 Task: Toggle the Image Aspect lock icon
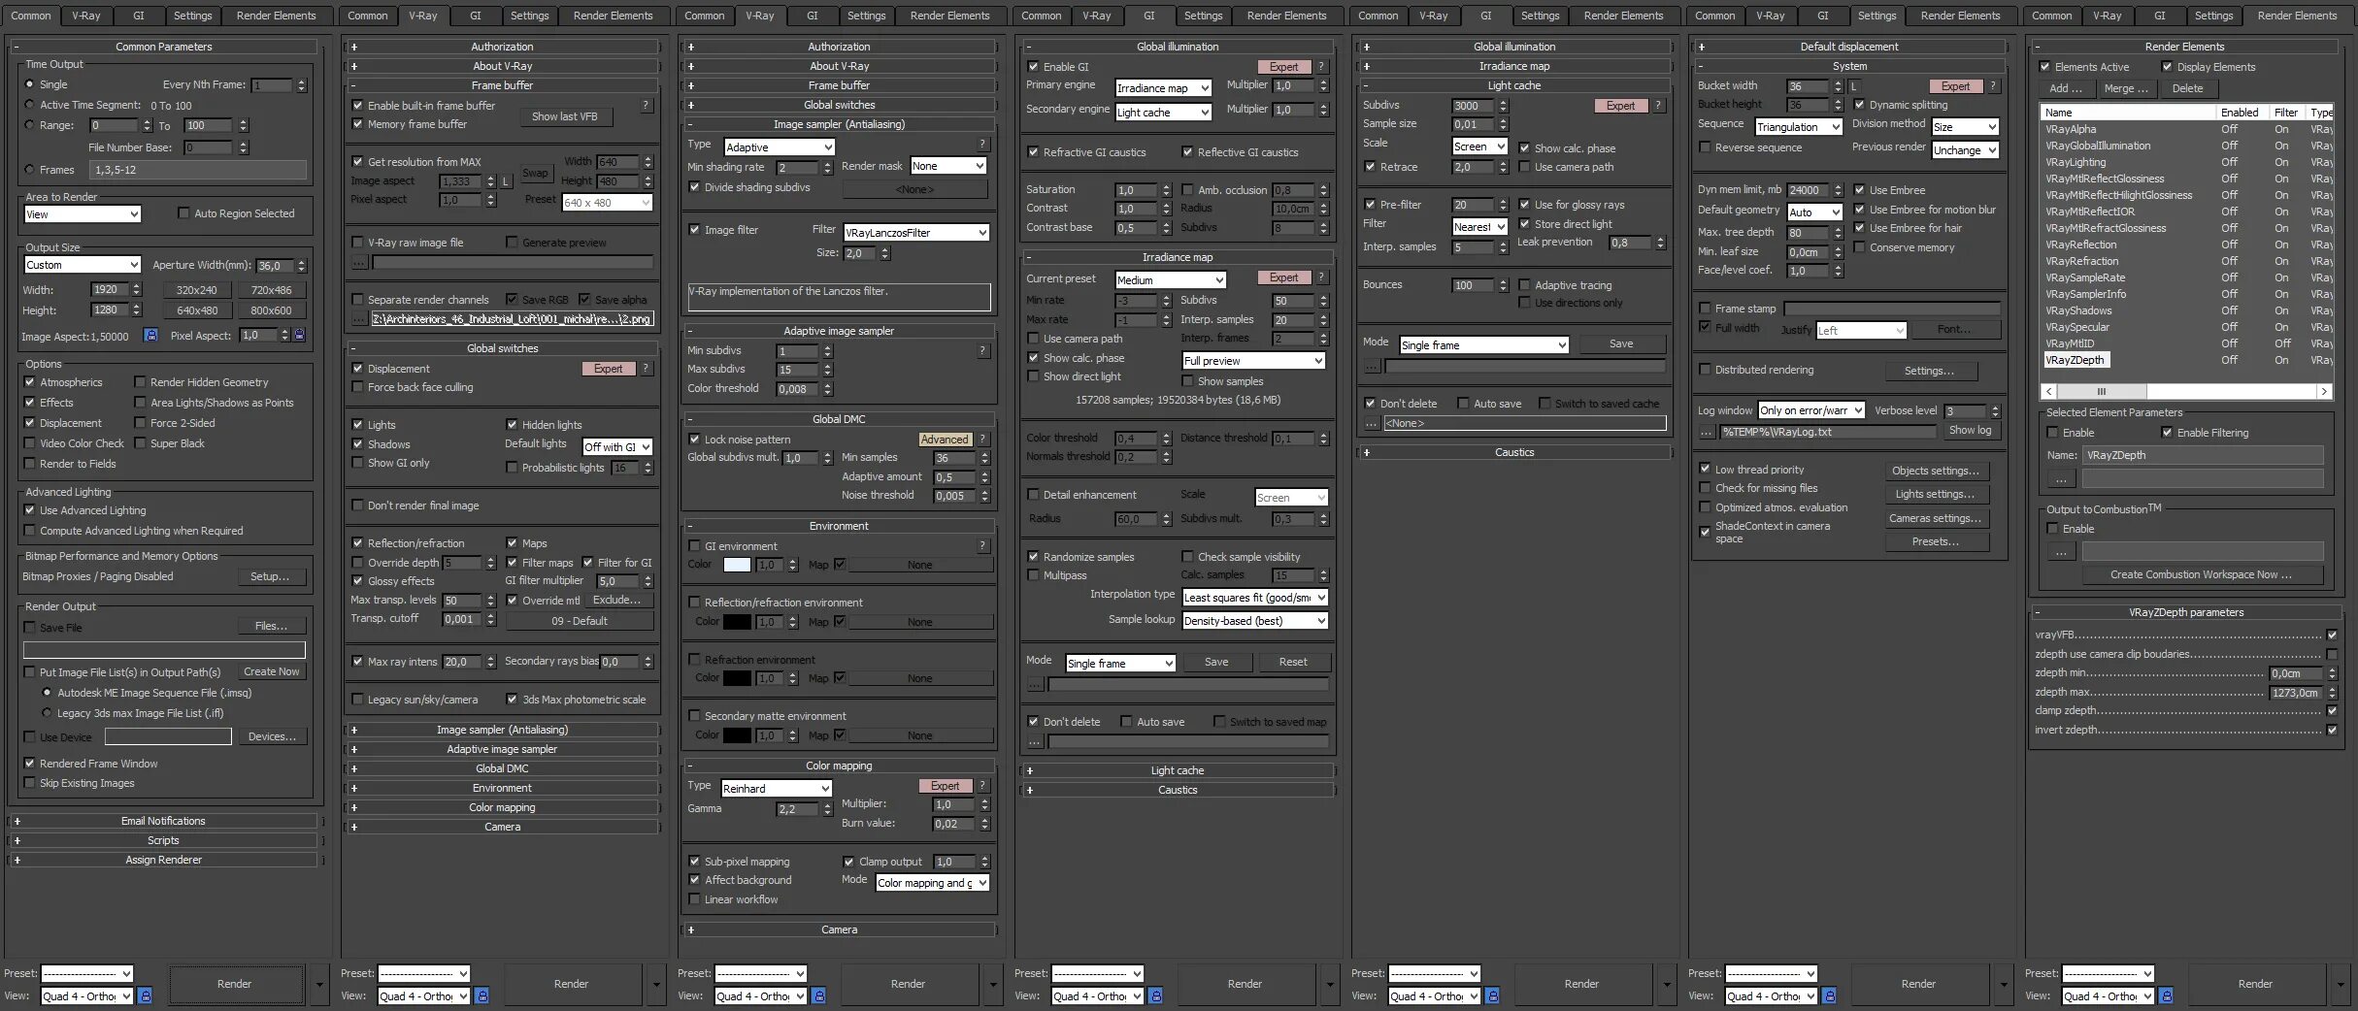[x=150, y=336]
